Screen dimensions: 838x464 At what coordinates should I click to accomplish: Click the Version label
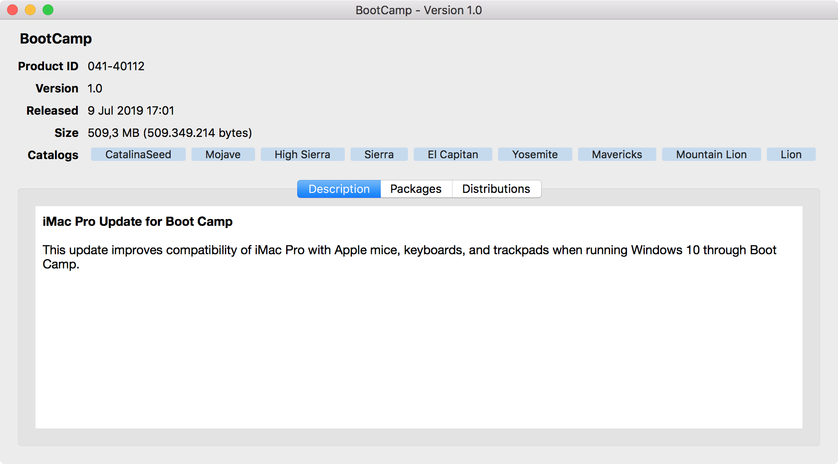(57, 88)
